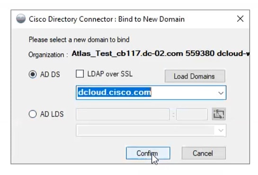Click the Atlas_Test organization name text
258x175 pixels.
pos(160,53)
